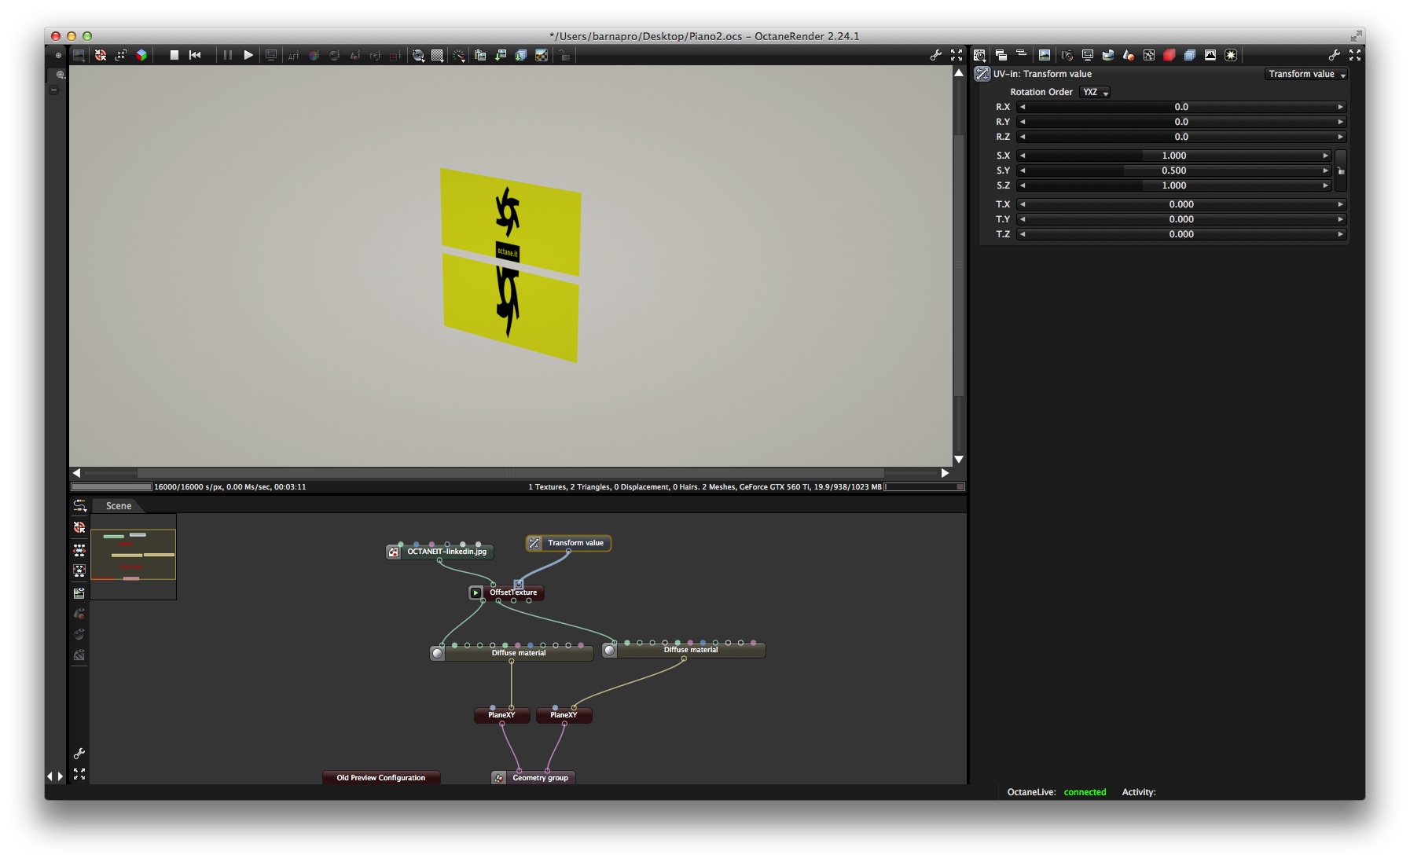Restart the render with the rewind button
1410x862 pixels.
(x=195, y=55)
